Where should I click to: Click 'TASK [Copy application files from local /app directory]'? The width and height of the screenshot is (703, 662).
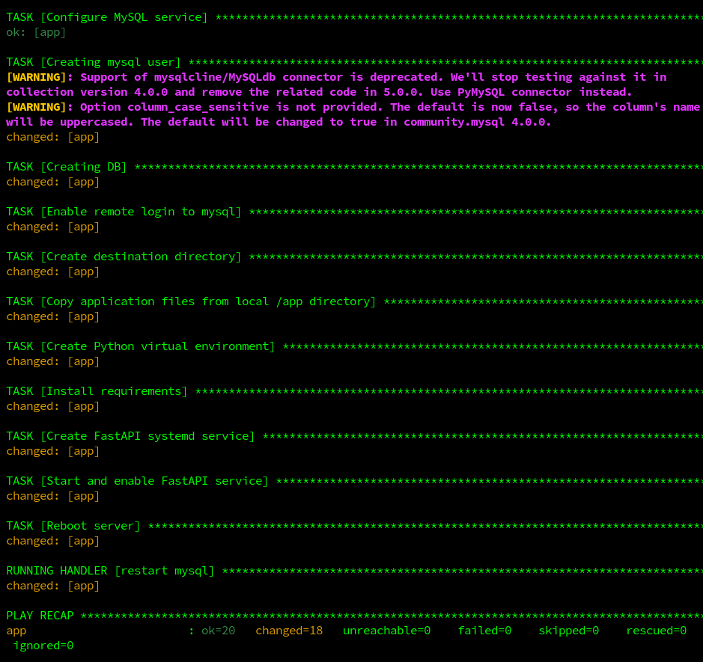(191, 301)
